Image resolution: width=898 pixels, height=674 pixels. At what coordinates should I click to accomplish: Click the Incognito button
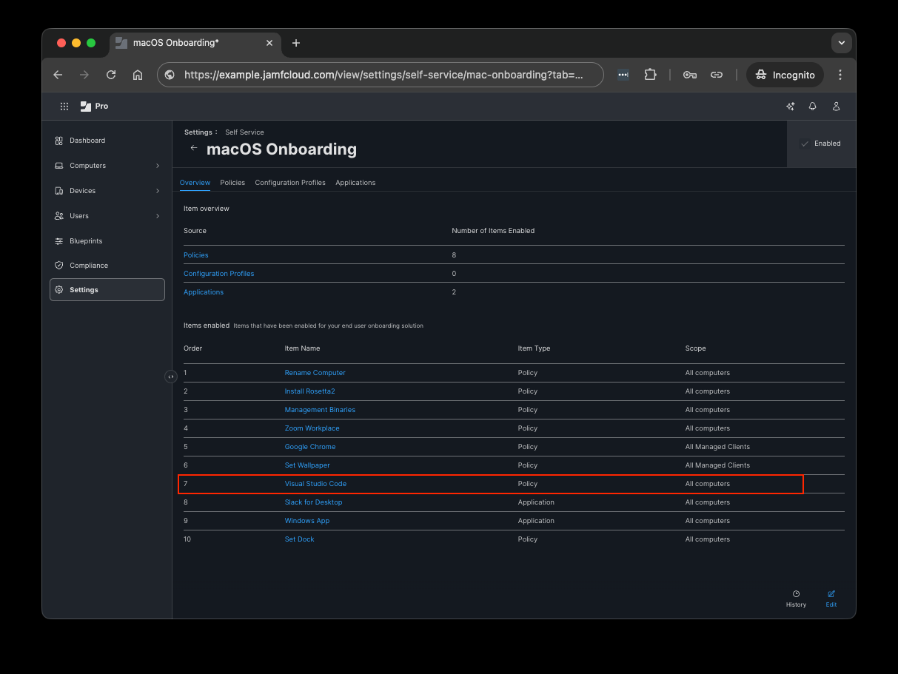pyautogui.click(x=785, y=75)
